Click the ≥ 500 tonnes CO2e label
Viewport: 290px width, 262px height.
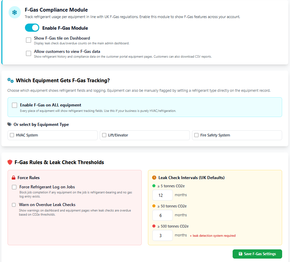173,226
